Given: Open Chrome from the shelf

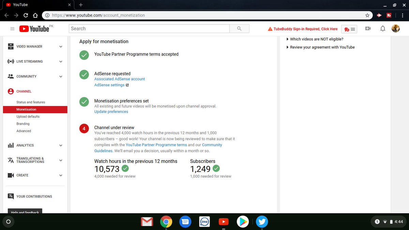Looking at the screenshot, I should pos(166,222).
